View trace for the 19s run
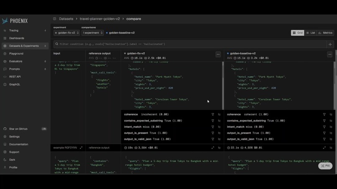This screenshot has height=189, width=337. 219,148
